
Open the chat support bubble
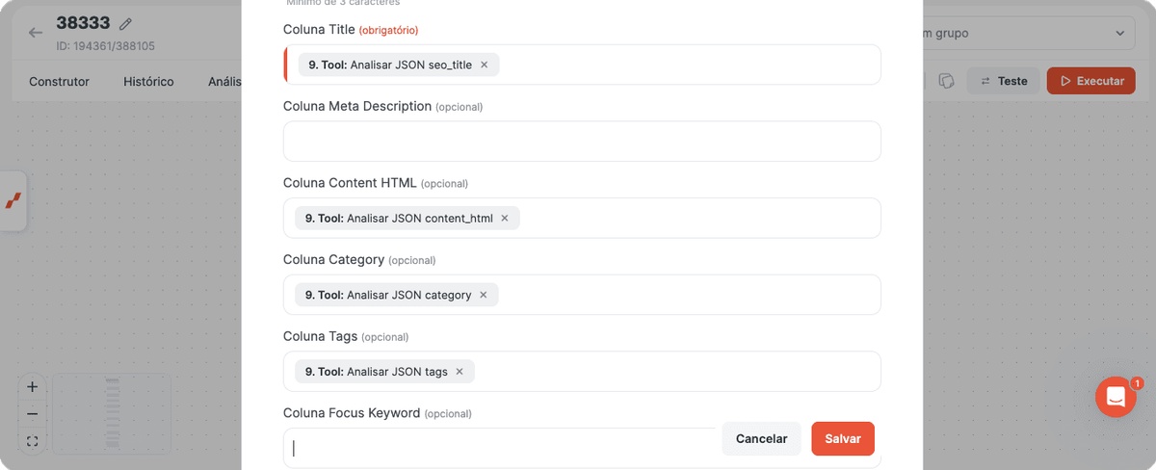(1116, 397)
